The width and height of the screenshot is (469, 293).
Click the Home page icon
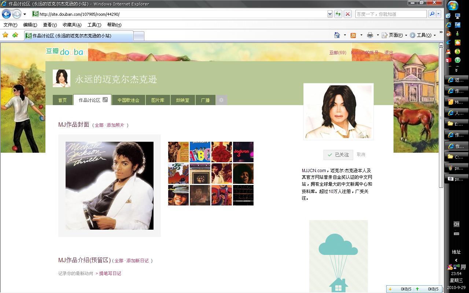[x=337, y=35]
